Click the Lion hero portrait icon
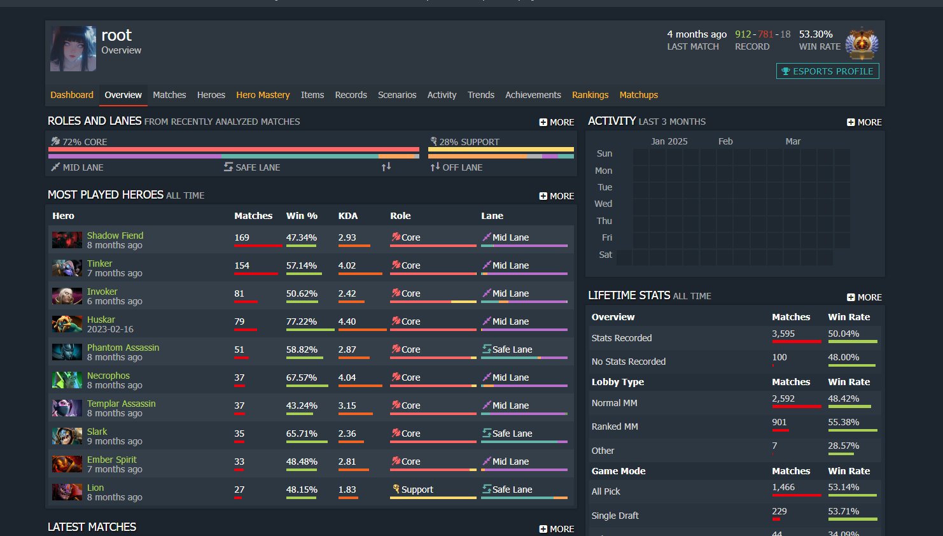 click(67, 493)
